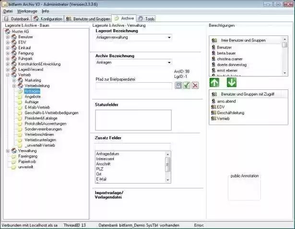
Task: Switch to the Konfiguration tab
Action: point(48,19)
